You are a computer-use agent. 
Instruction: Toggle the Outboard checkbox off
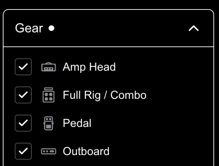coord(23,151)
